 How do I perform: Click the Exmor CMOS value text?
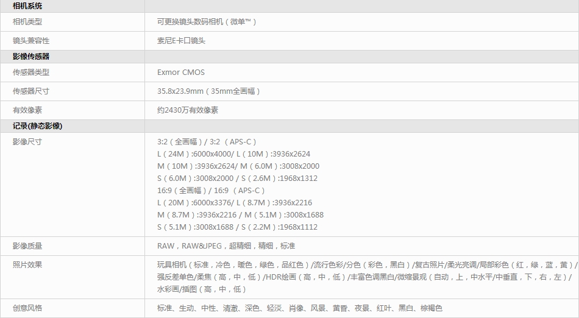tap(181, 72)
